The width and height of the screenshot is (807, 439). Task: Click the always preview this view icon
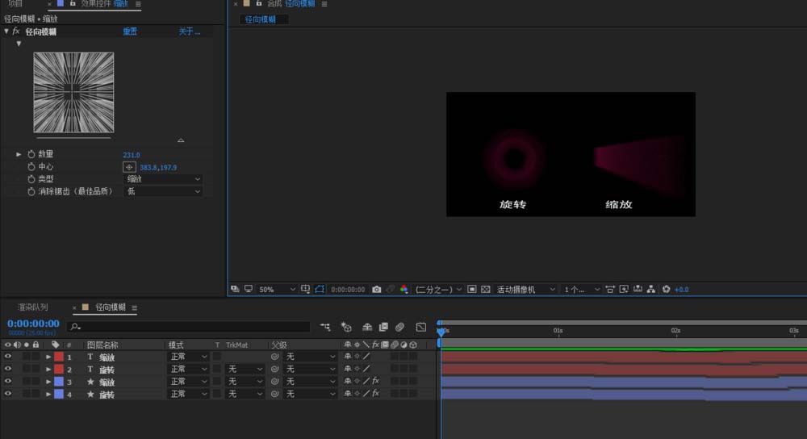pos(235,289)
